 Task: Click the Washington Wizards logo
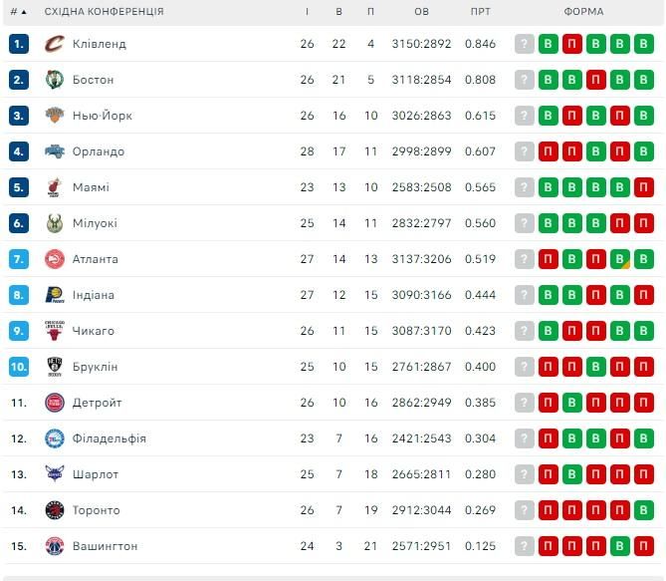point(55,546)
